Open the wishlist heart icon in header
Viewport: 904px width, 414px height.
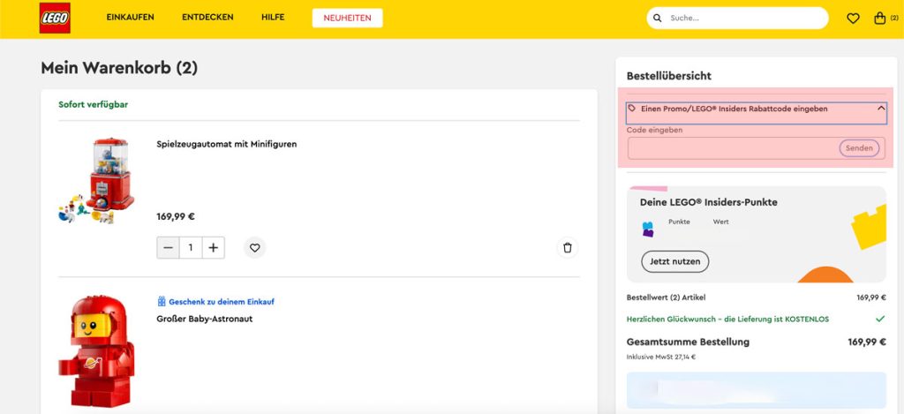pyautogui.click(x=853, y=19)
